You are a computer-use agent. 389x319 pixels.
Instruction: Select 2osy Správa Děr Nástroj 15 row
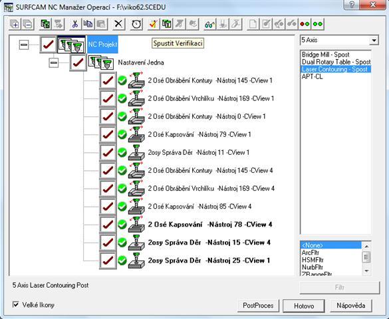(x=209, y=243)
